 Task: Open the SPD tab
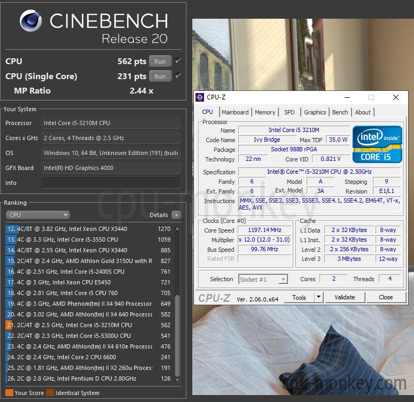pos(289,112)
